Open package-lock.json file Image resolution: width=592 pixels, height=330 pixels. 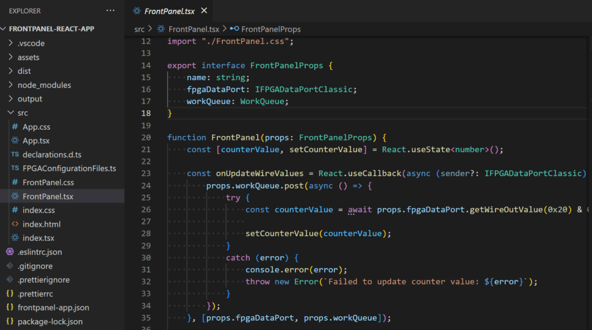click(x=50, y=322)
